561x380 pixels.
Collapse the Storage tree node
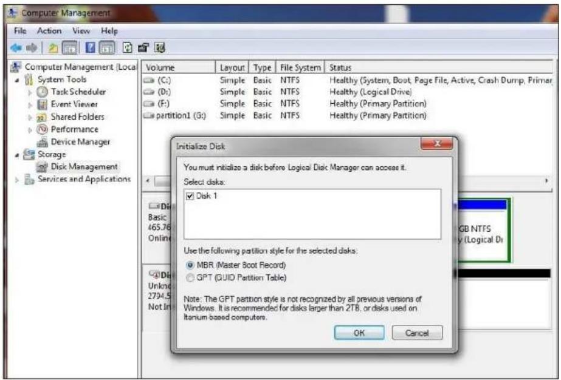click(17, 155)
